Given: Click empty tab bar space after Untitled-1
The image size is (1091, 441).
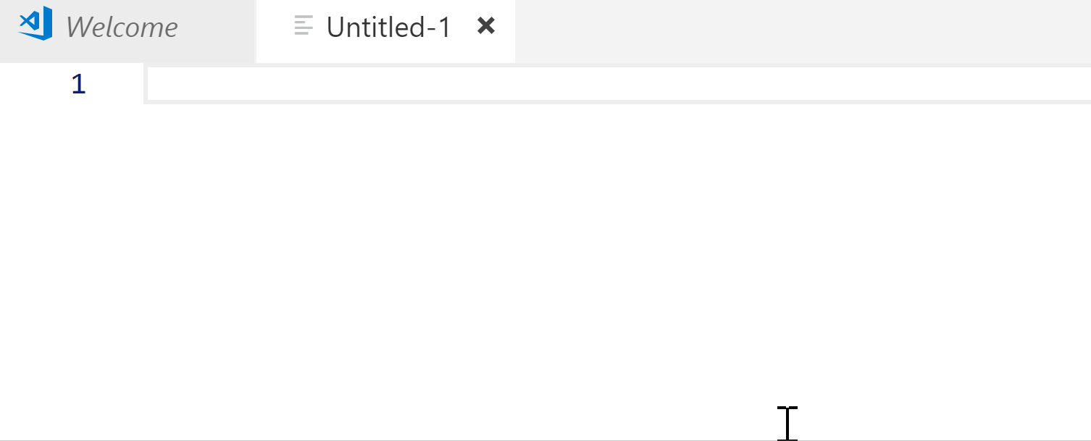Looking at the screenshot, I should [x=803, y=31].
